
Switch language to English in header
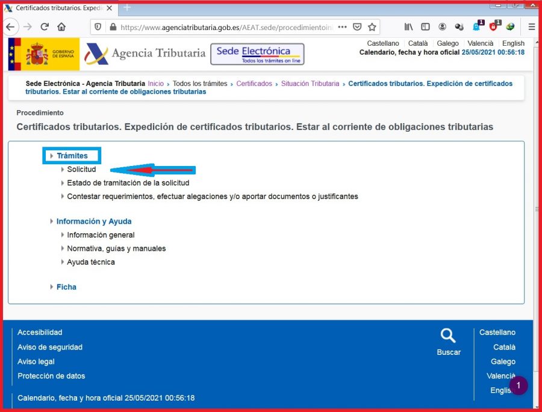pyautogui.click(x=513, y=43)
